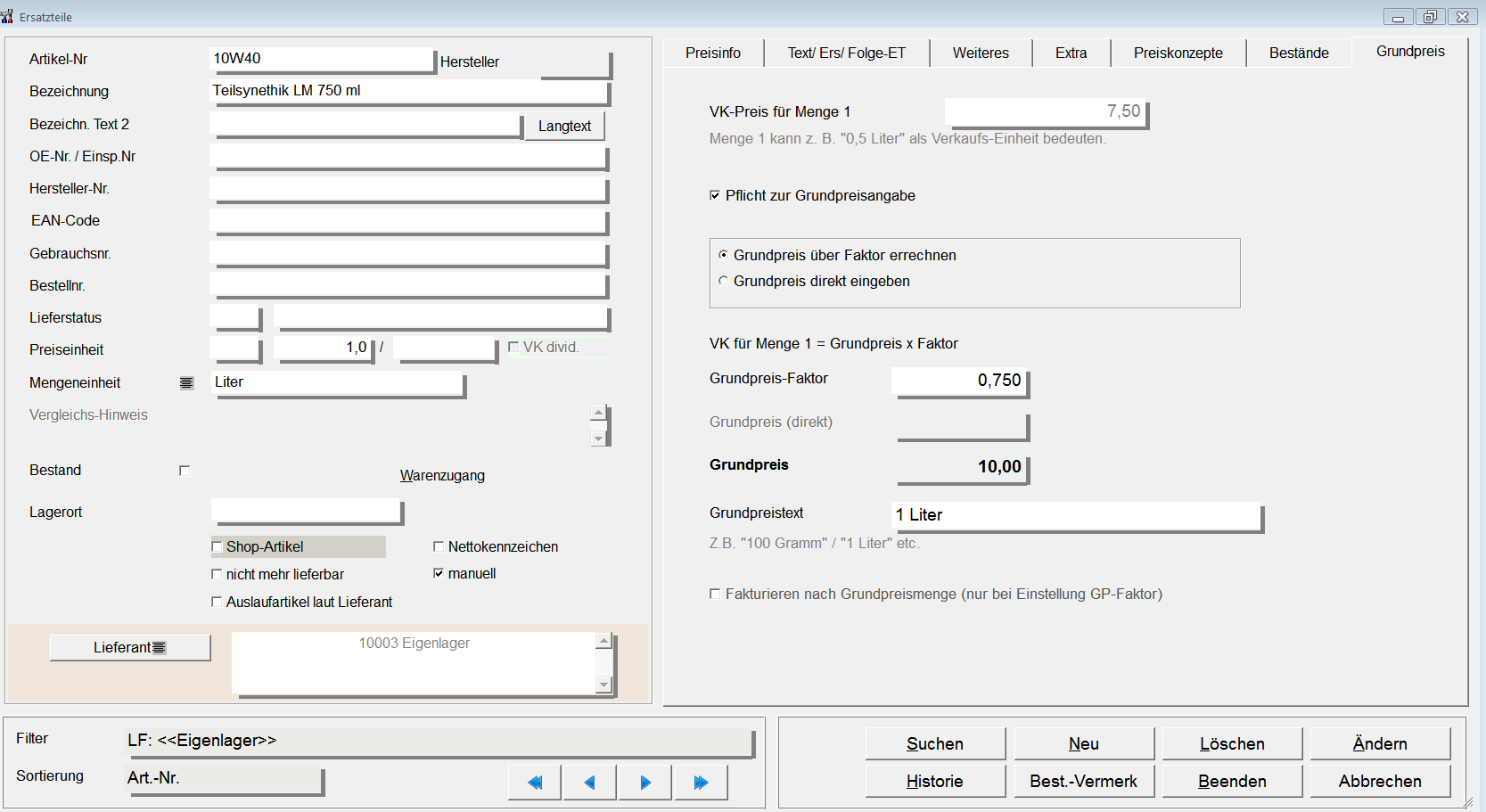Jump to last record arrow
Image resolution: width=1486 pixels, height=812 pixels.
coord(702,783)
